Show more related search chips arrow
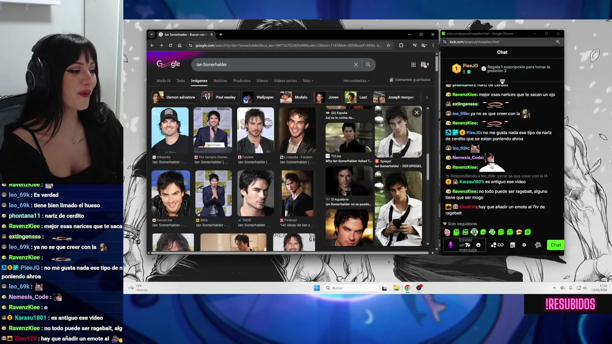Image resolution: width=612 pixels, height=344 pixels. 426,97
